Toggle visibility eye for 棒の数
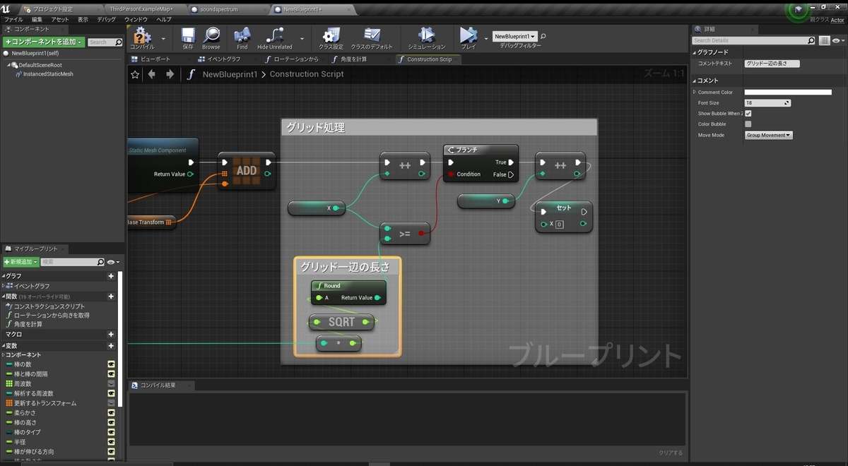Image resolution: width=848 pixels, height=466 pixels. pyautogui.click(x=111, y=364)
